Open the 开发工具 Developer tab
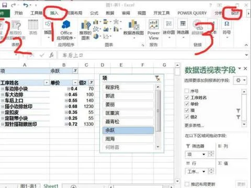This screenshot has width=251, height=188. pos(162,13)
